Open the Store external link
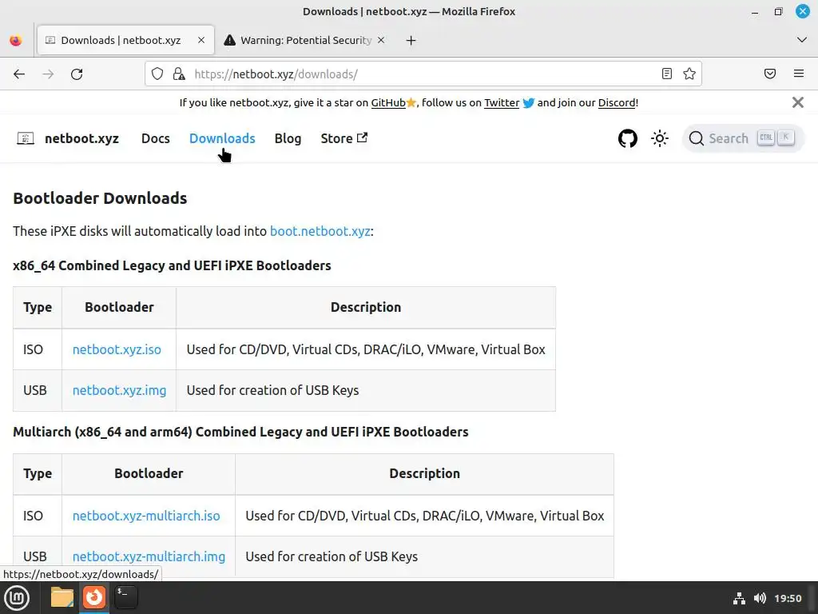Viewport: 818px width, 614px height. pyautogui.click(x=344, y=138)
